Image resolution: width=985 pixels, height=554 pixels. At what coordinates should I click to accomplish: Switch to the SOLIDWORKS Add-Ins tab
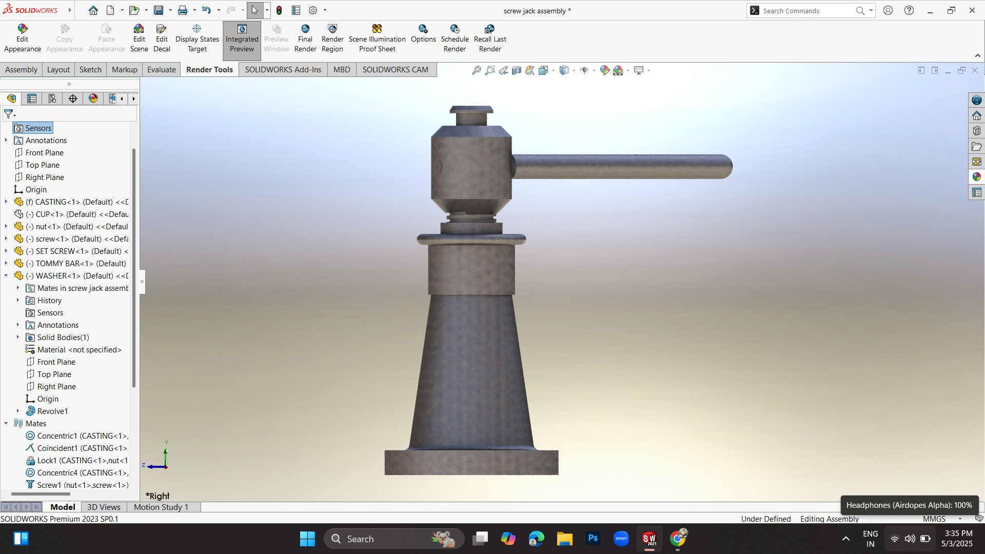click(283, 70)
